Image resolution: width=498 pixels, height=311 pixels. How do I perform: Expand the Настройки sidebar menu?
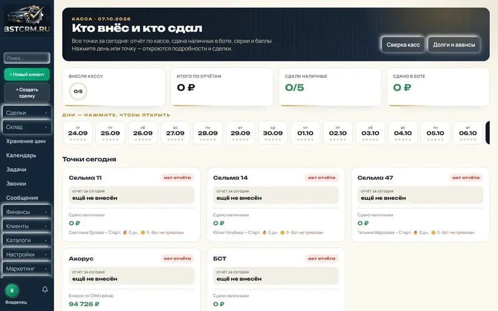27,254
